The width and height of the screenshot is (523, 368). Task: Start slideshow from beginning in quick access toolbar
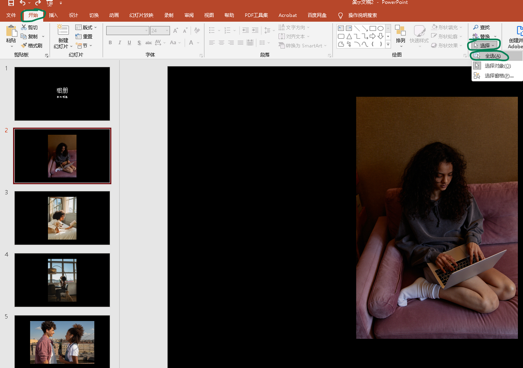(x=50, y=3)
